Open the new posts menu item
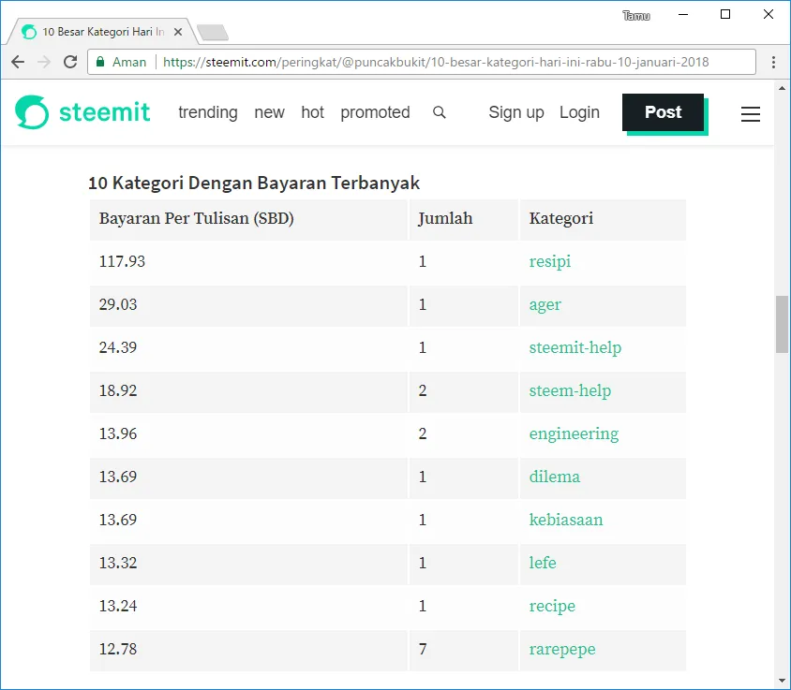Viewport: 791px width, 690px height. click(269, 112)
